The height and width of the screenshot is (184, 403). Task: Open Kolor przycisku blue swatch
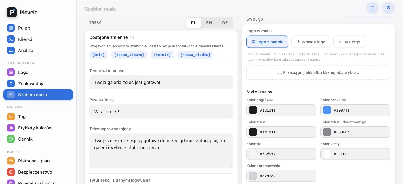tap(327, 110)
